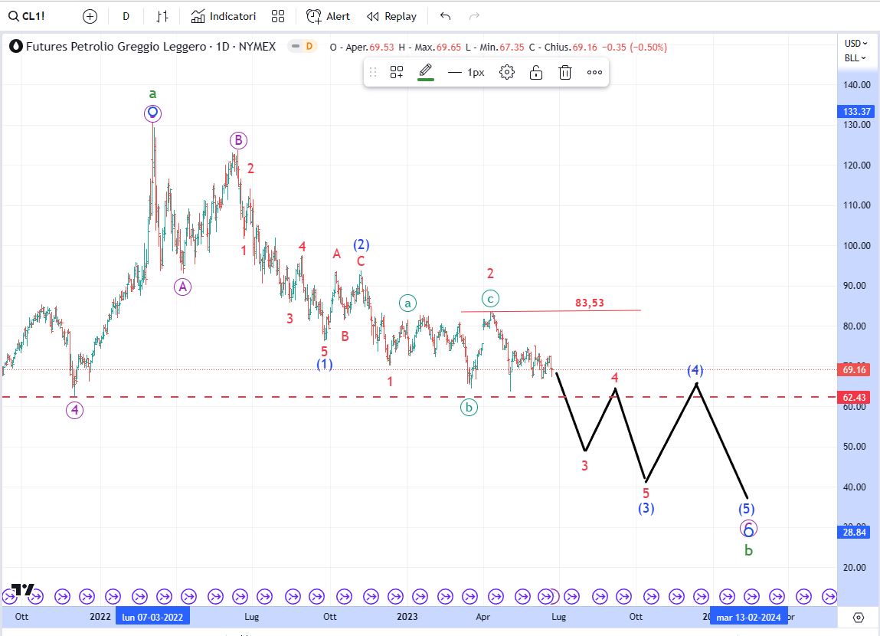Open the TradingView logo at chart corner
The width and height of the screenshot is (880, 636).
pos(23,589)
